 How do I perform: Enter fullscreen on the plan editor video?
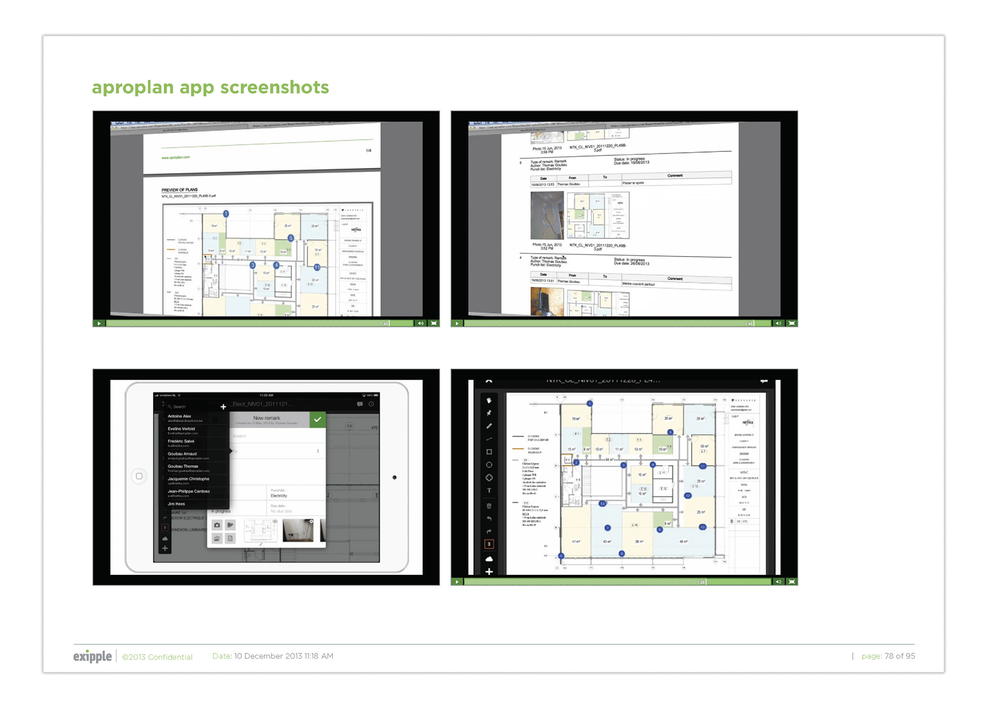[x=792, y=582]
